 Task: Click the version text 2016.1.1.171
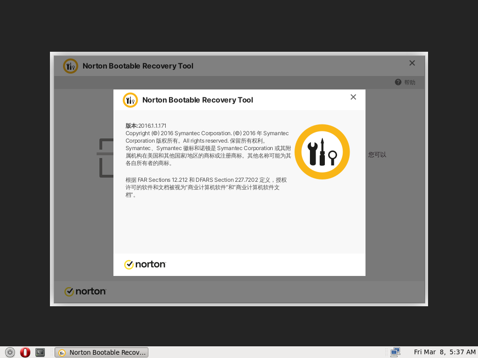click(152, 126)
